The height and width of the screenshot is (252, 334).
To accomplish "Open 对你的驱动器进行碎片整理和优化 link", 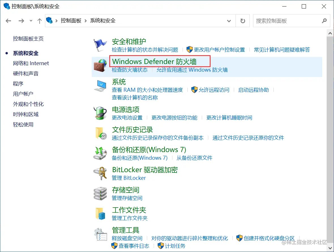I will point(190,238).
